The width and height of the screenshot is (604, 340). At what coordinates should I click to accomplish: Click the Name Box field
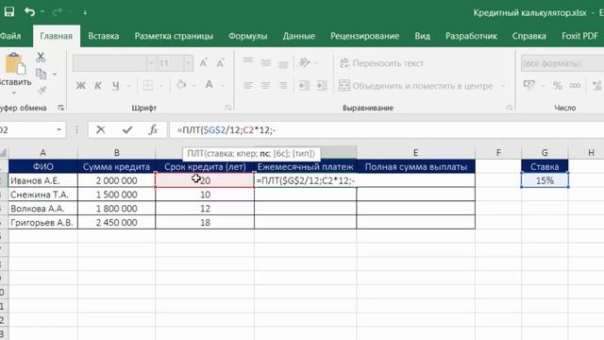[26, 130]
